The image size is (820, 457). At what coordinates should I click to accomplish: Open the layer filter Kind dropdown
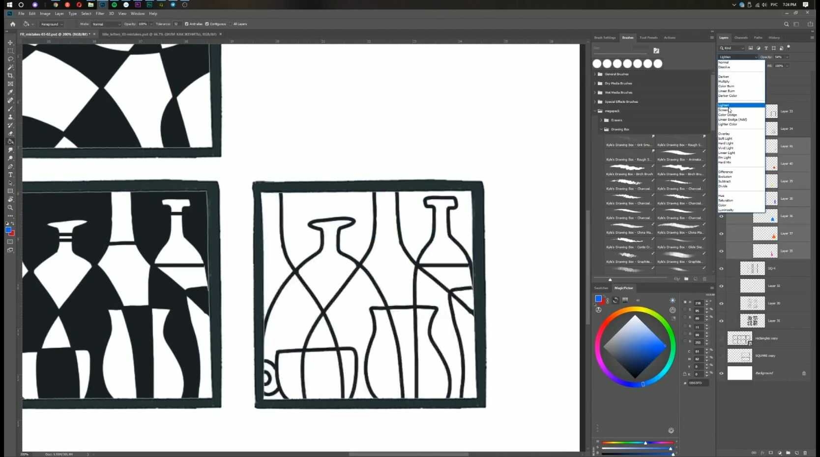(x=732, y=48)
